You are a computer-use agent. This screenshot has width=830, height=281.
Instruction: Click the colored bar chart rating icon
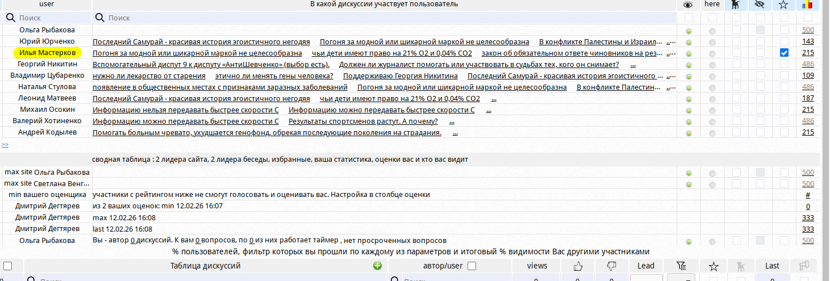point(807,5)
